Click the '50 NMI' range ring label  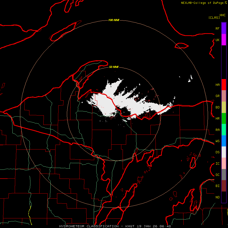point(114,67)
